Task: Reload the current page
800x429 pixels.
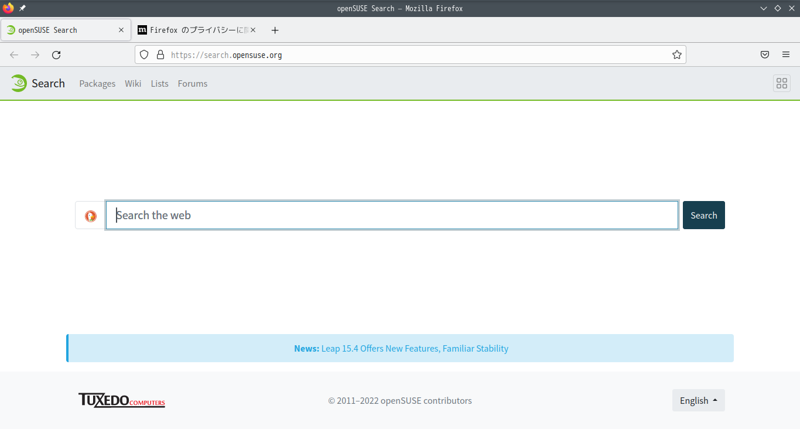Action: [56, 55]
